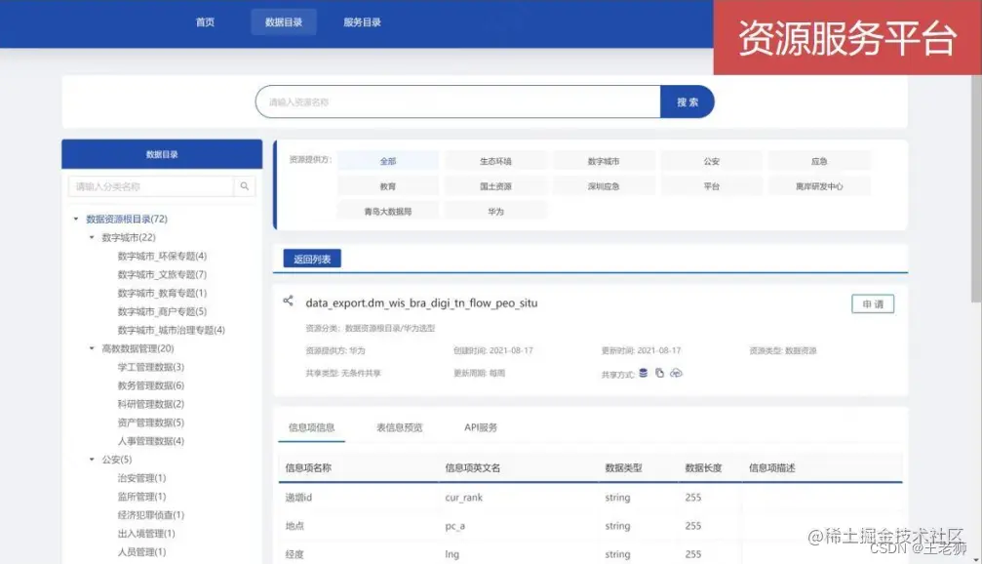Collapse the 数字城市(22) tree node
This screenshot has height=564, width=982.
91,237
